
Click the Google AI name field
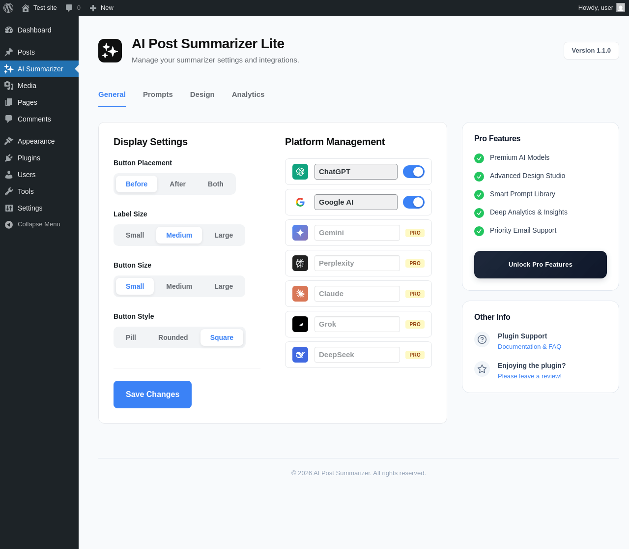356,202
